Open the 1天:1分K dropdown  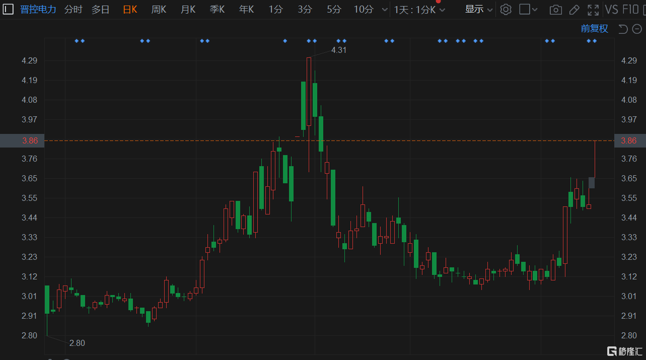click(419, 9)
